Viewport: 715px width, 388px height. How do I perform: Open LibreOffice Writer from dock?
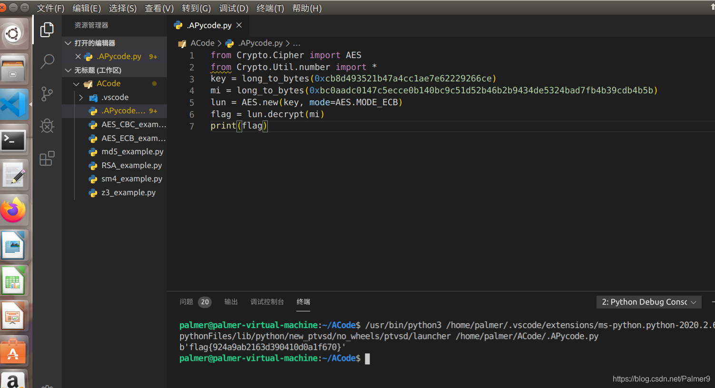(x=13, y=246)
